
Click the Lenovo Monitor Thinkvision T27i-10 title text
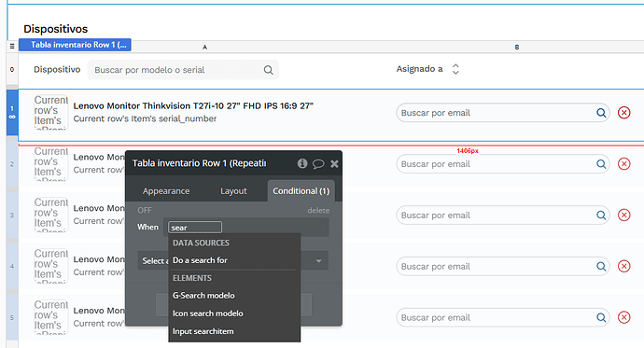193,105
